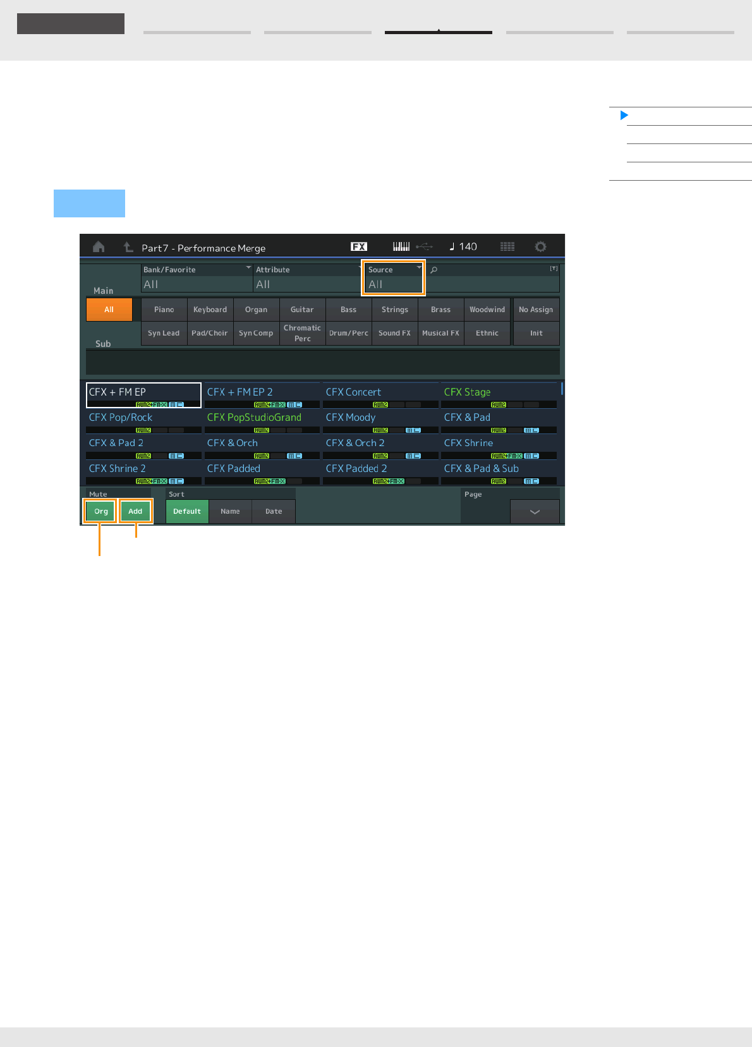Select the Keyboard category

(x=210, y=310)
